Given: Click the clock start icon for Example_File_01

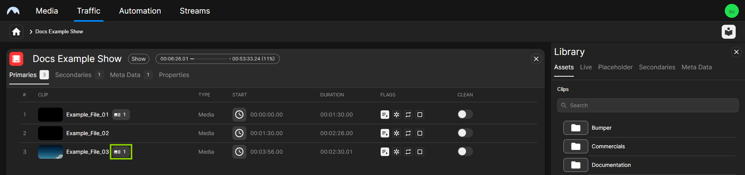Looking at the screenshot, I should (239, 115).
